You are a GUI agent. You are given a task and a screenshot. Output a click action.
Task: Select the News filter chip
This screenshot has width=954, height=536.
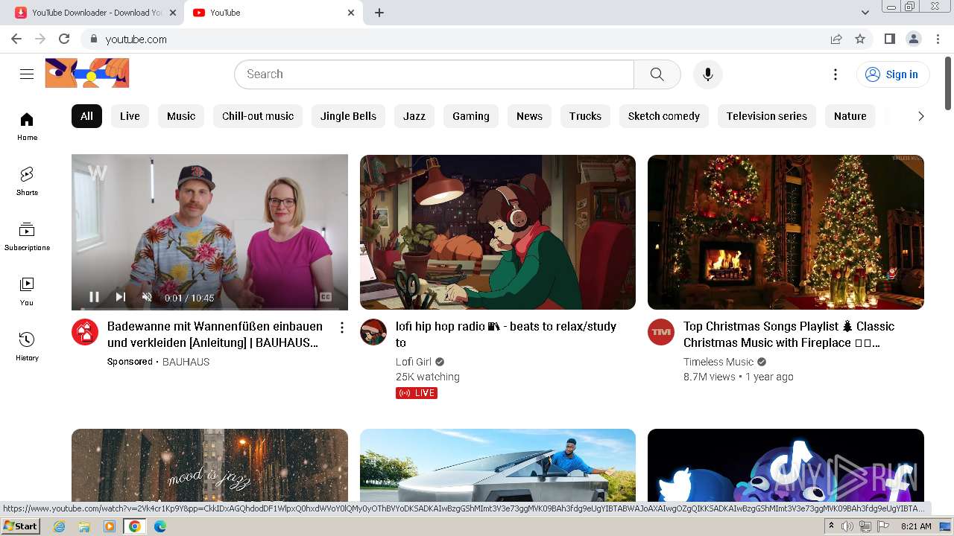click(529, 115)
